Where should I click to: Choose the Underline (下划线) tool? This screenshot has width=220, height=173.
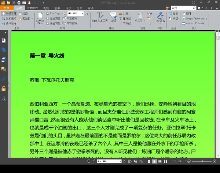pyautogui.click(x=125, y=23)
